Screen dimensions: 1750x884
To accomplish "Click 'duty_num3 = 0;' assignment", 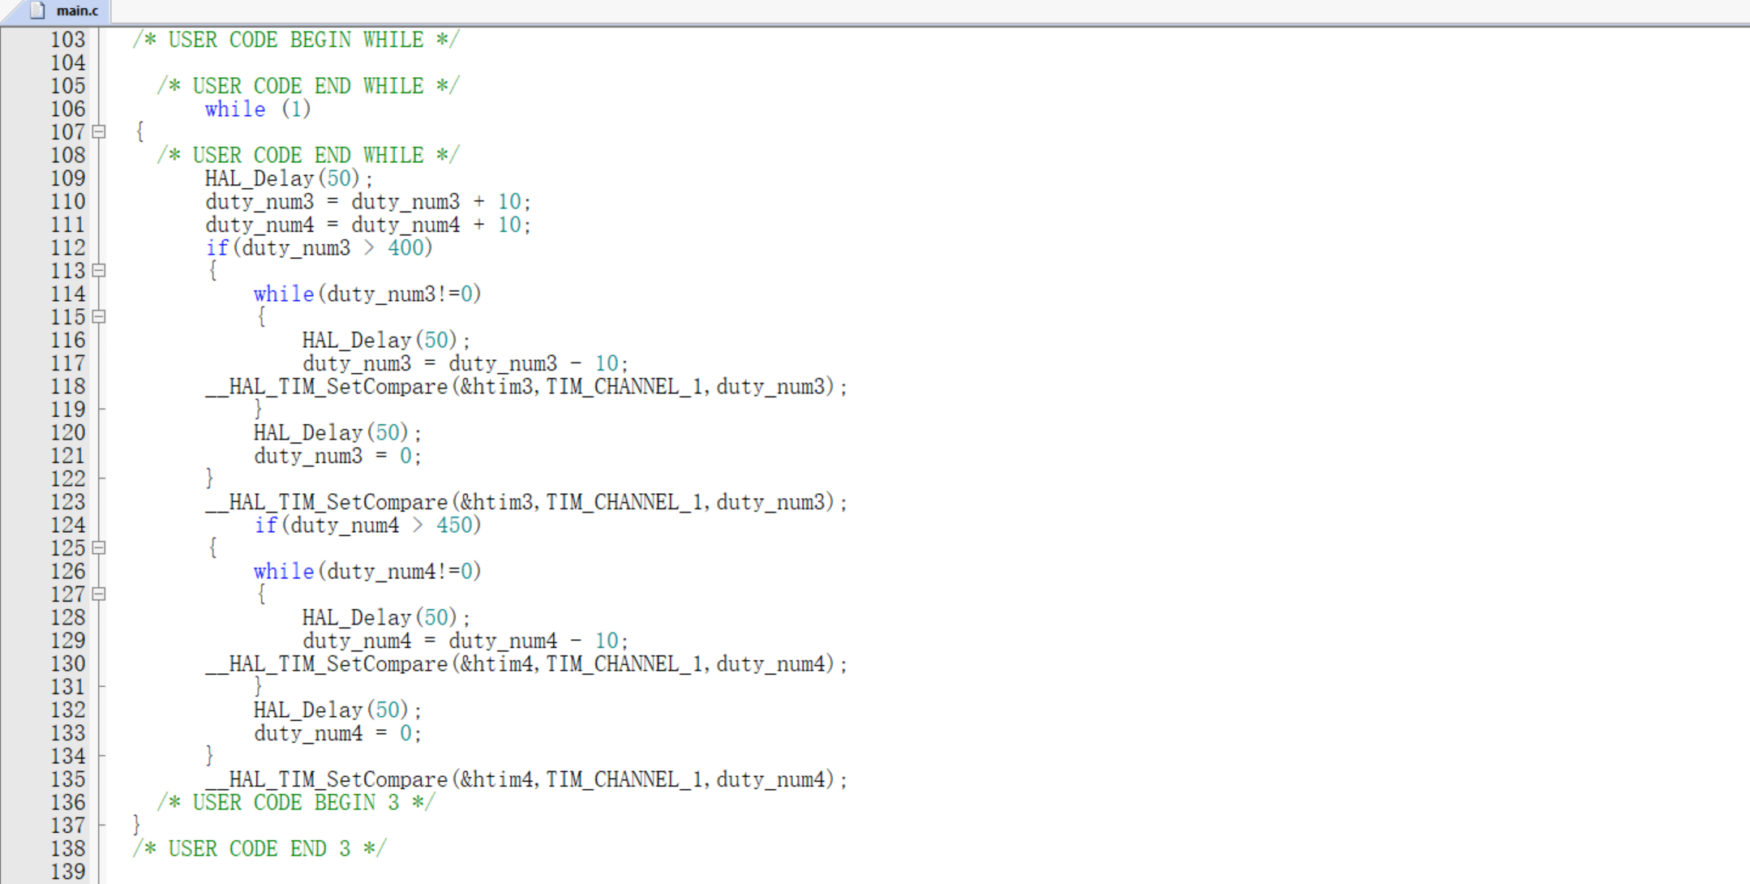I will (337, 456).
